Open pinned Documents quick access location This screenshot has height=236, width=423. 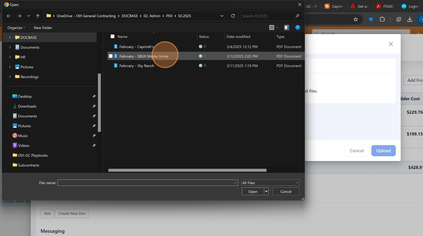pos(27,116)
